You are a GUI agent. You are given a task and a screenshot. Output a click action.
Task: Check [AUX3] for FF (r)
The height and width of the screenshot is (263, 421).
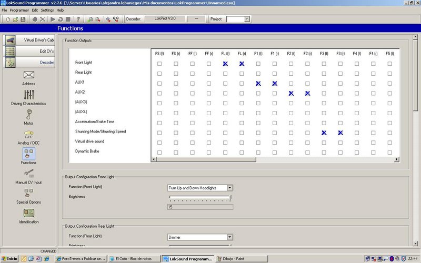tap(209, 103)
